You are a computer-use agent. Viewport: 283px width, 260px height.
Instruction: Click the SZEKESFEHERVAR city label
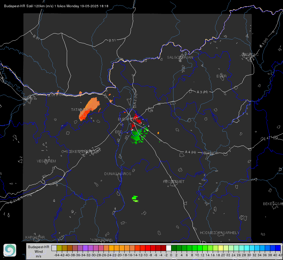(x=82, y=152)
